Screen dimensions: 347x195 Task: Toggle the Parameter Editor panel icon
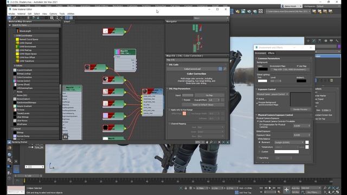71,18
